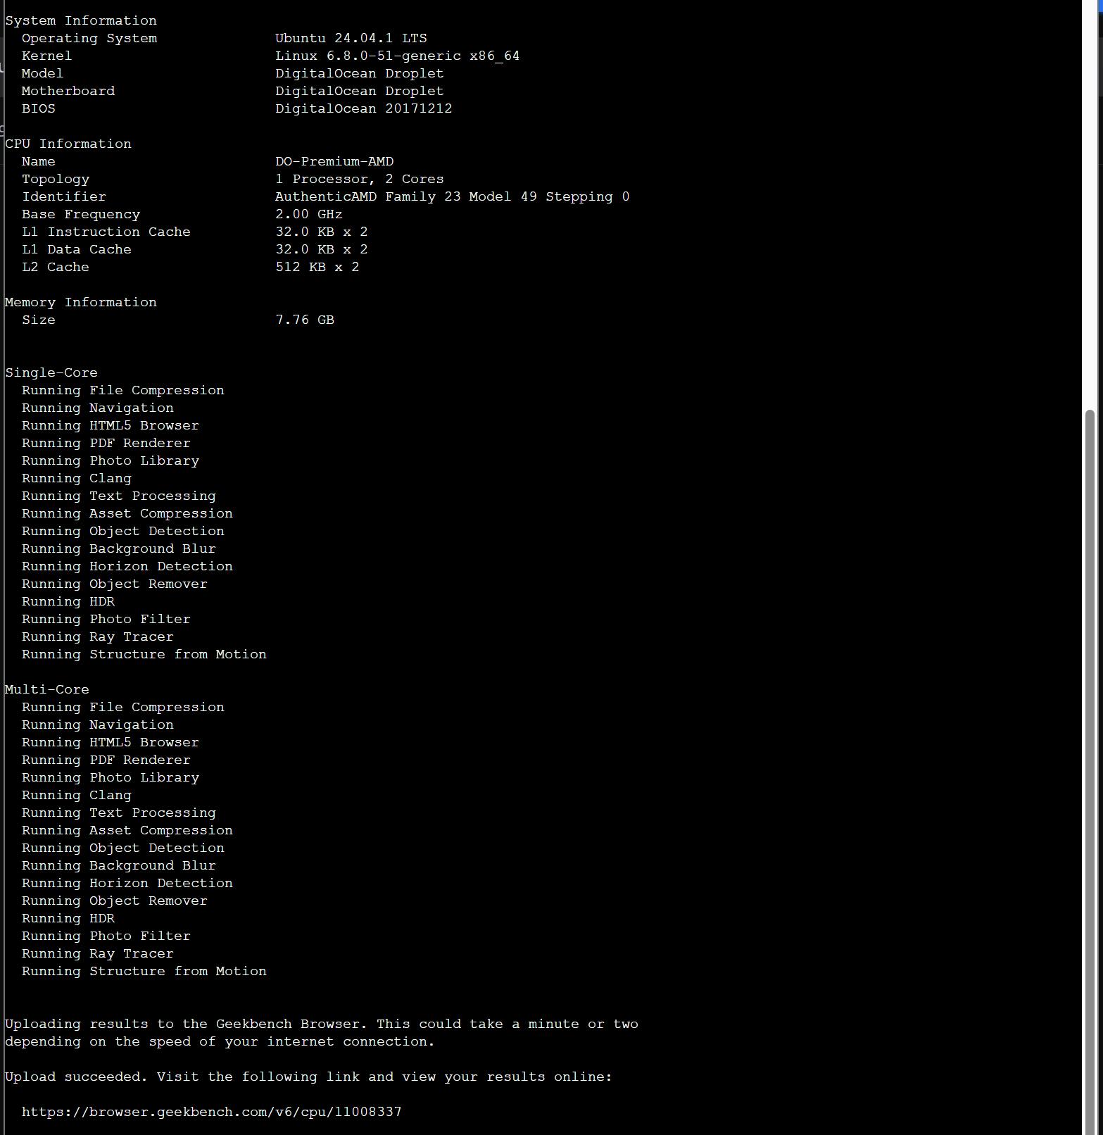1103x1135 pixels.
Task: Click the '7.76 GB' memory size value
Action: 304,320
